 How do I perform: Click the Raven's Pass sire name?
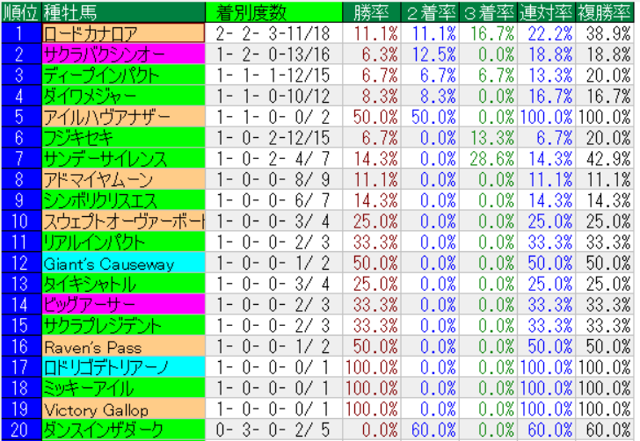[x=123, y=347]
